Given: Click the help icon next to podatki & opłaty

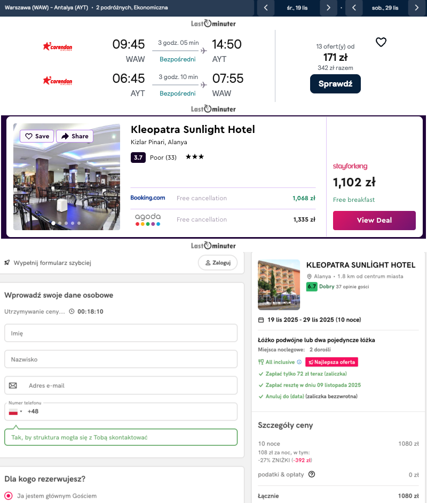Looking at the screenshot, I should coord(312,474).
